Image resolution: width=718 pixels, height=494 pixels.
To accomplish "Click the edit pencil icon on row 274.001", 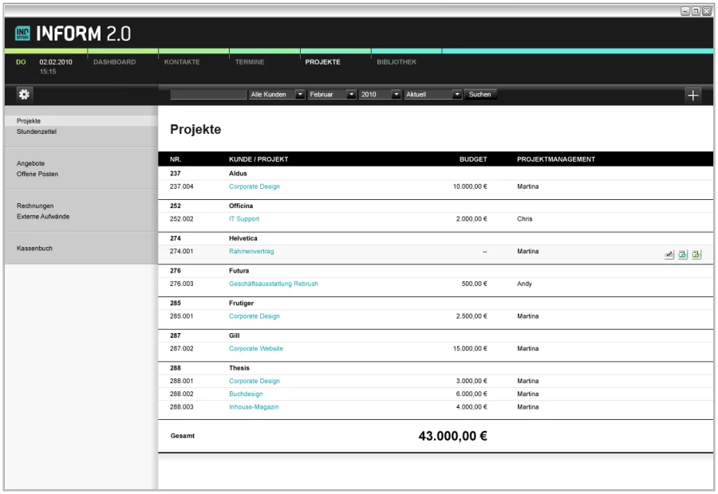I will (669, 254).
